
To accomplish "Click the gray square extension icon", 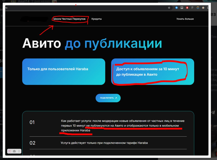I will click(182, 8).
